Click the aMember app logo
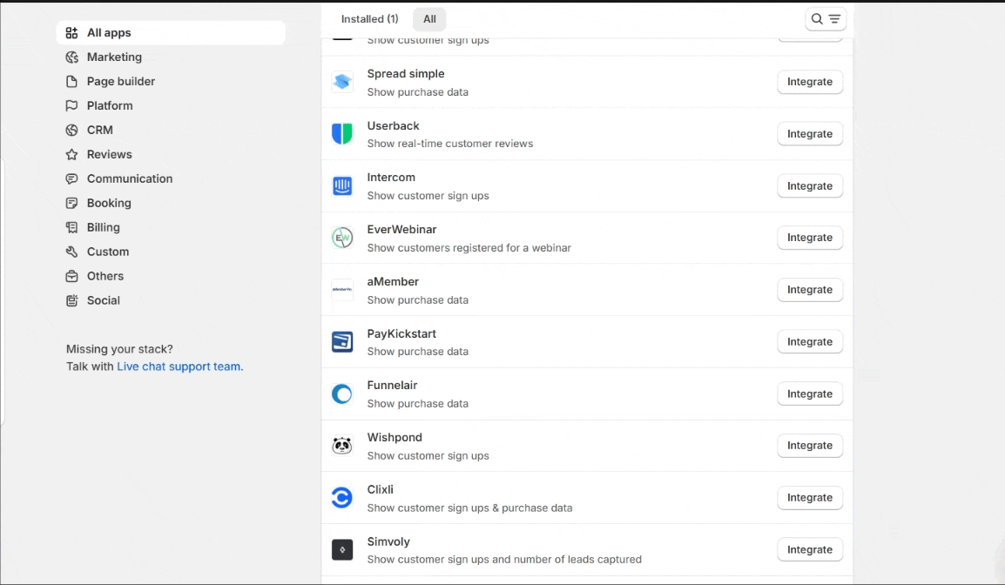This screenshot has width=1005, height=585. pyautogui.click(x=342, y=290)
